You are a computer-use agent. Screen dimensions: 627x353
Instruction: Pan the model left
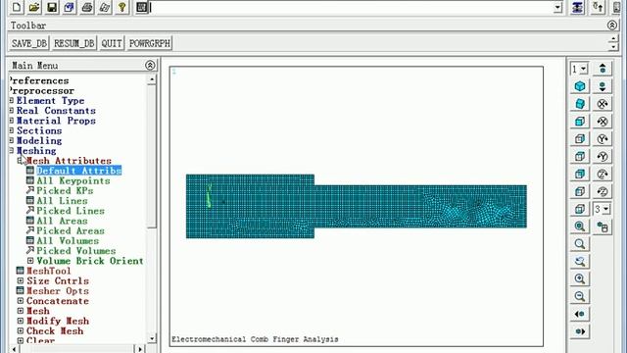(580, 314)
